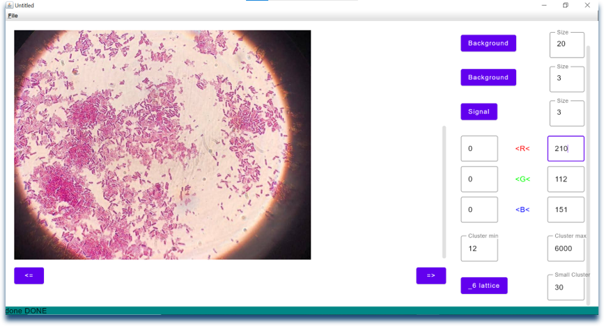Focus the minimum field left of <G<
The image size is (604, 326).
[x=479, y=179]
